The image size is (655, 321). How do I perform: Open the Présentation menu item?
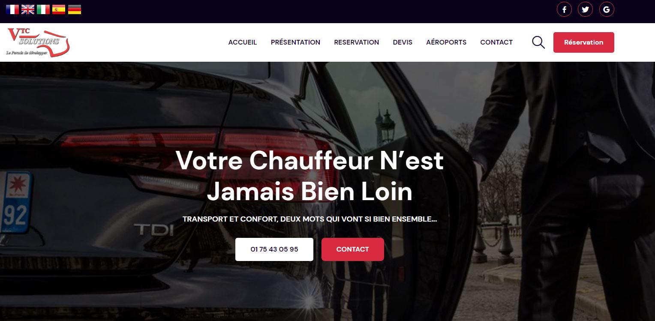coord(295,42)
